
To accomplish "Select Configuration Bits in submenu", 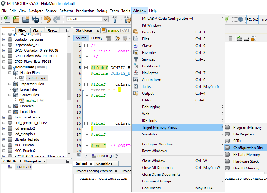I will point(245,148).
